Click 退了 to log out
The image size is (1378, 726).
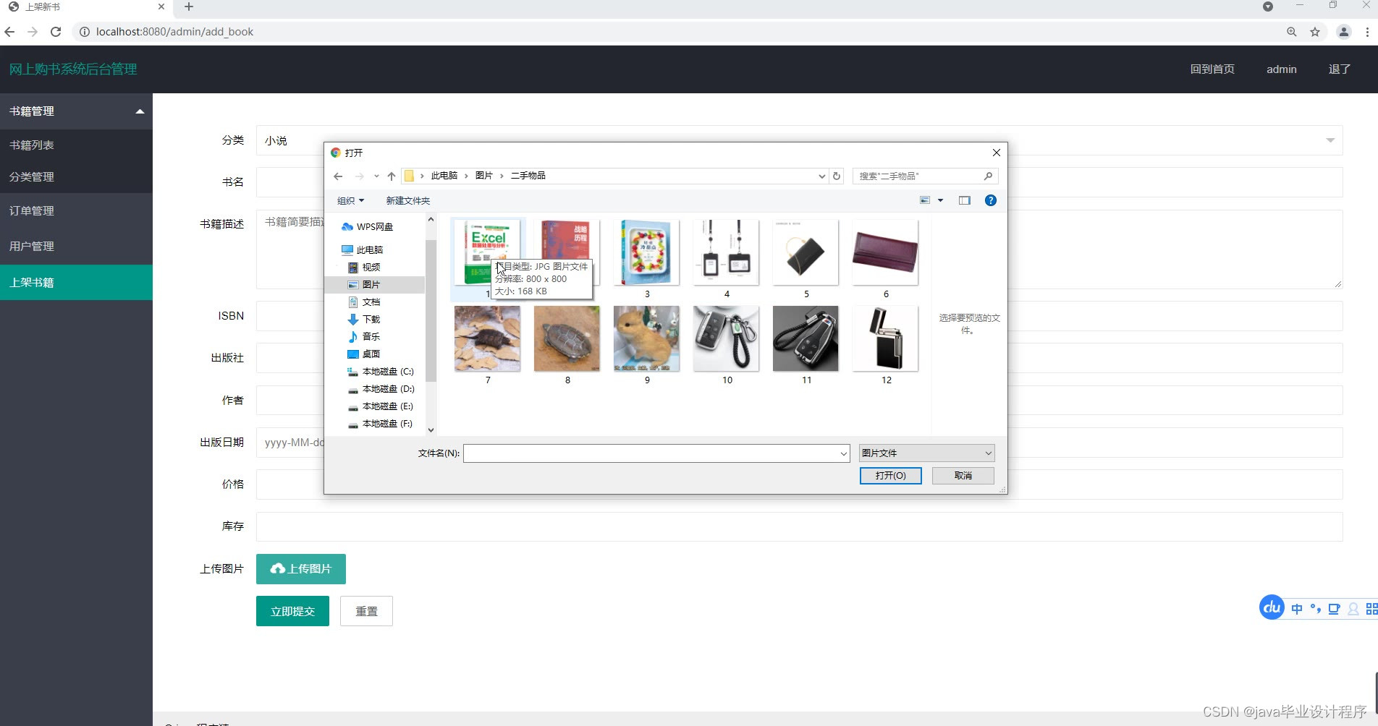[x=1340, y=69]
